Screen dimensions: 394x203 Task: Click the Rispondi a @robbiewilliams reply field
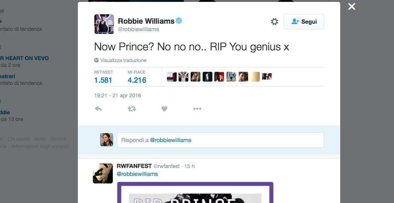(220, 140)
